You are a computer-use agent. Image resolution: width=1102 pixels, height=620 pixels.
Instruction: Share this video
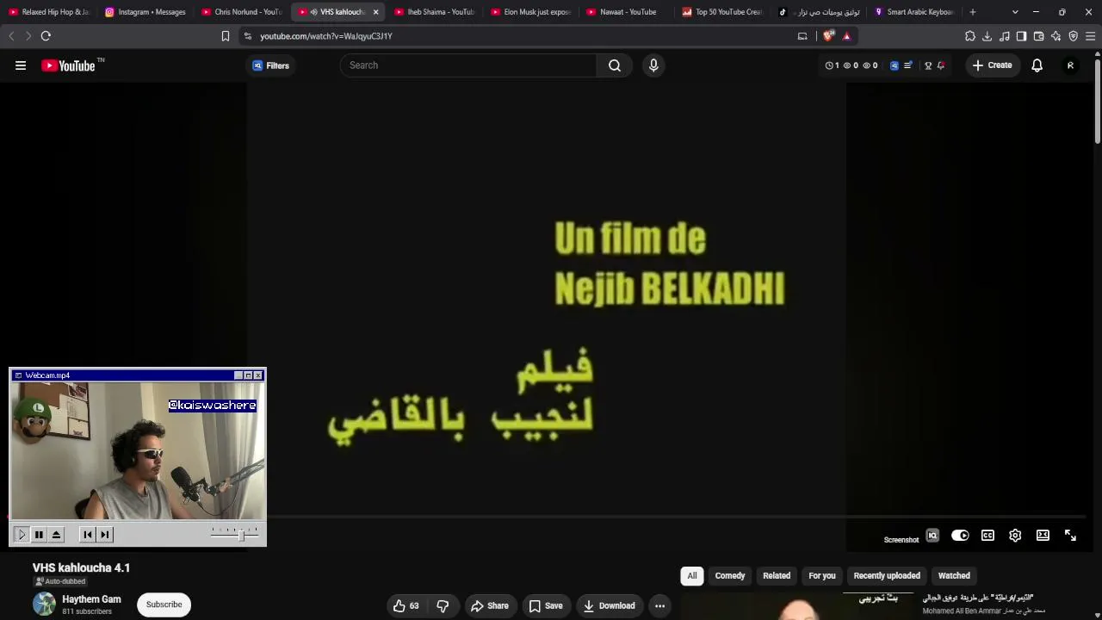click(x=489, y=606)
